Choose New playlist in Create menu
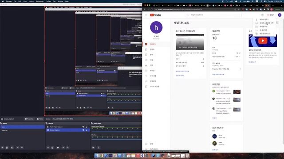The height and width of the screenshot is (159, 284). (x=264, y=30)
